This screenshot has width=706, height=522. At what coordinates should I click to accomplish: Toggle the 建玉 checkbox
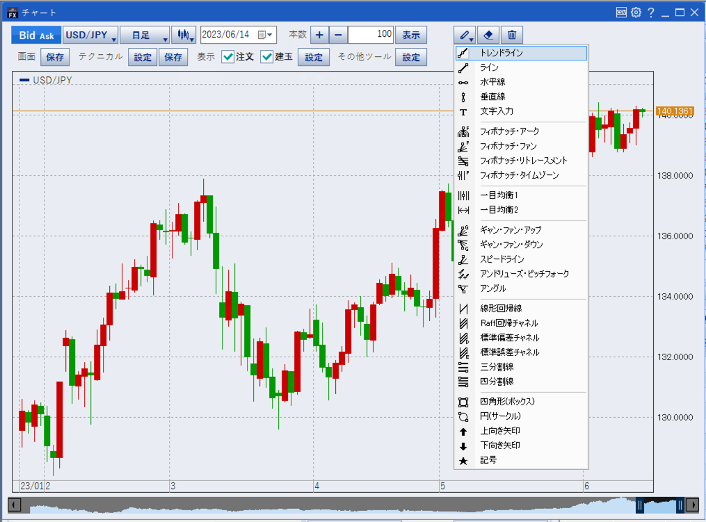266,57
